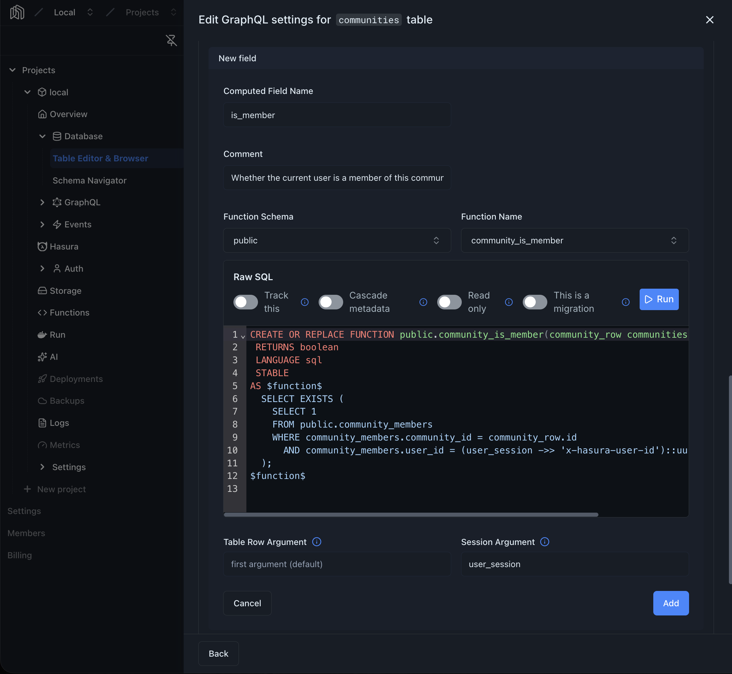Focus the Session Argument input
The height and width of the screenshot is (674, 732).
575,564
